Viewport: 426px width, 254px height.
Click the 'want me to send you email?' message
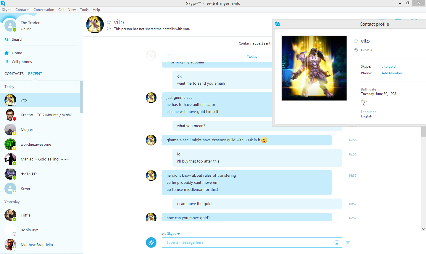pyautogui.click(x=201, y=83)
